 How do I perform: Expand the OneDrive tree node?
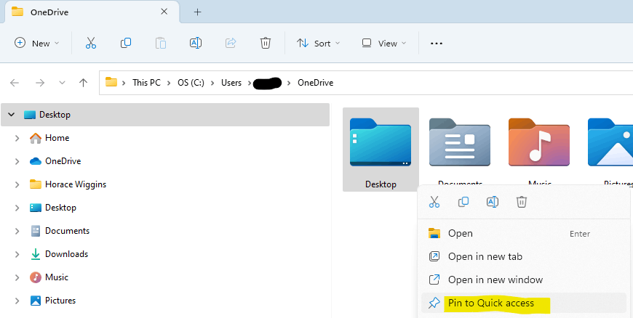point(17,162)
